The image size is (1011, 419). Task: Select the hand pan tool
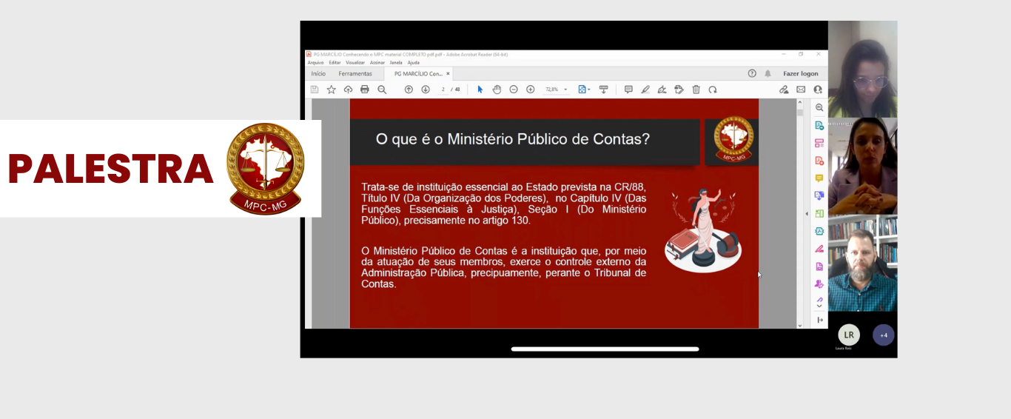(497, 90)
